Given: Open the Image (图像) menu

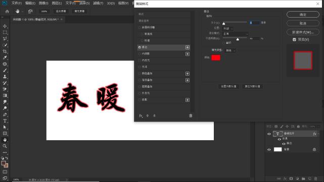Looking at the screenshot, I should coord(43,4).
